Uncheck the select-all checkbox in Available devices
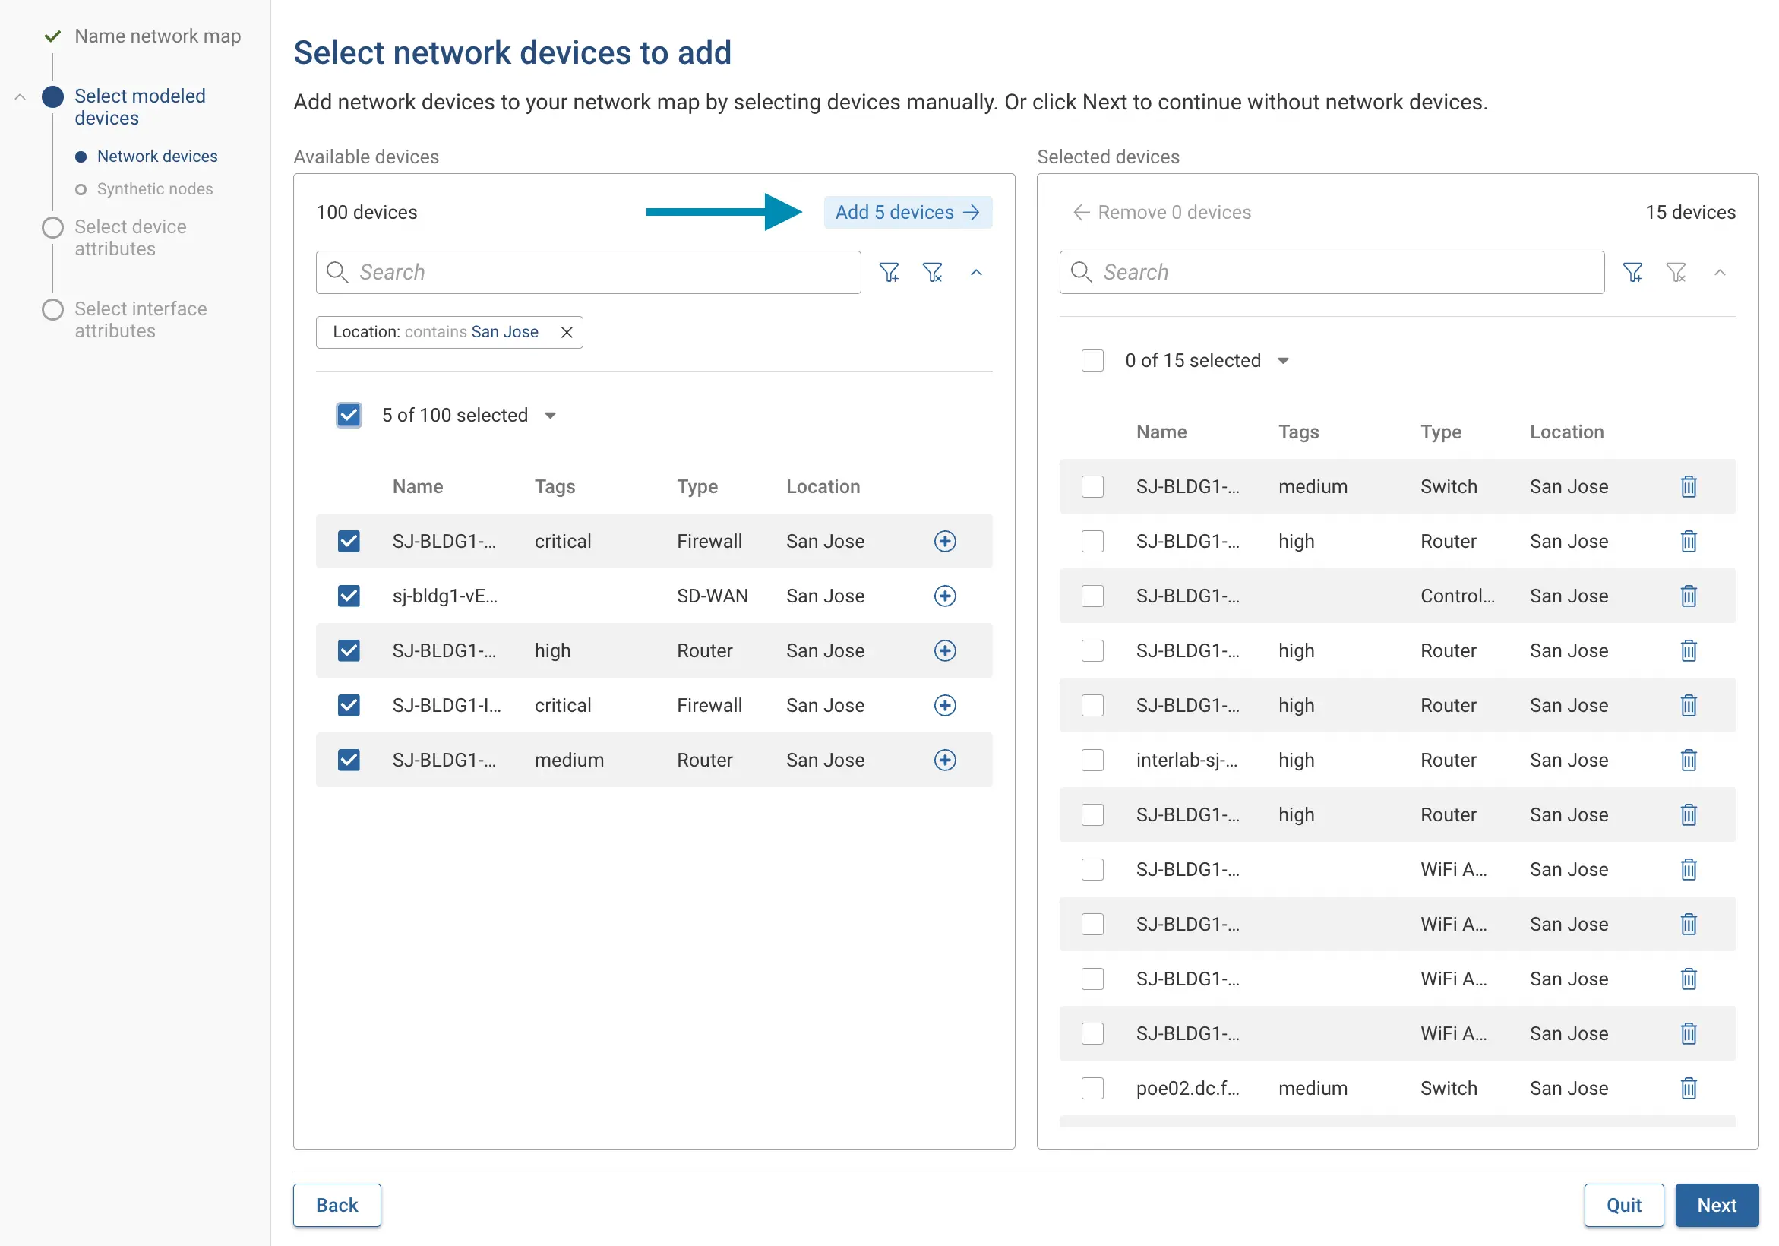Viewport: 1779px width, 1246px height. click(x=349, y=416)
